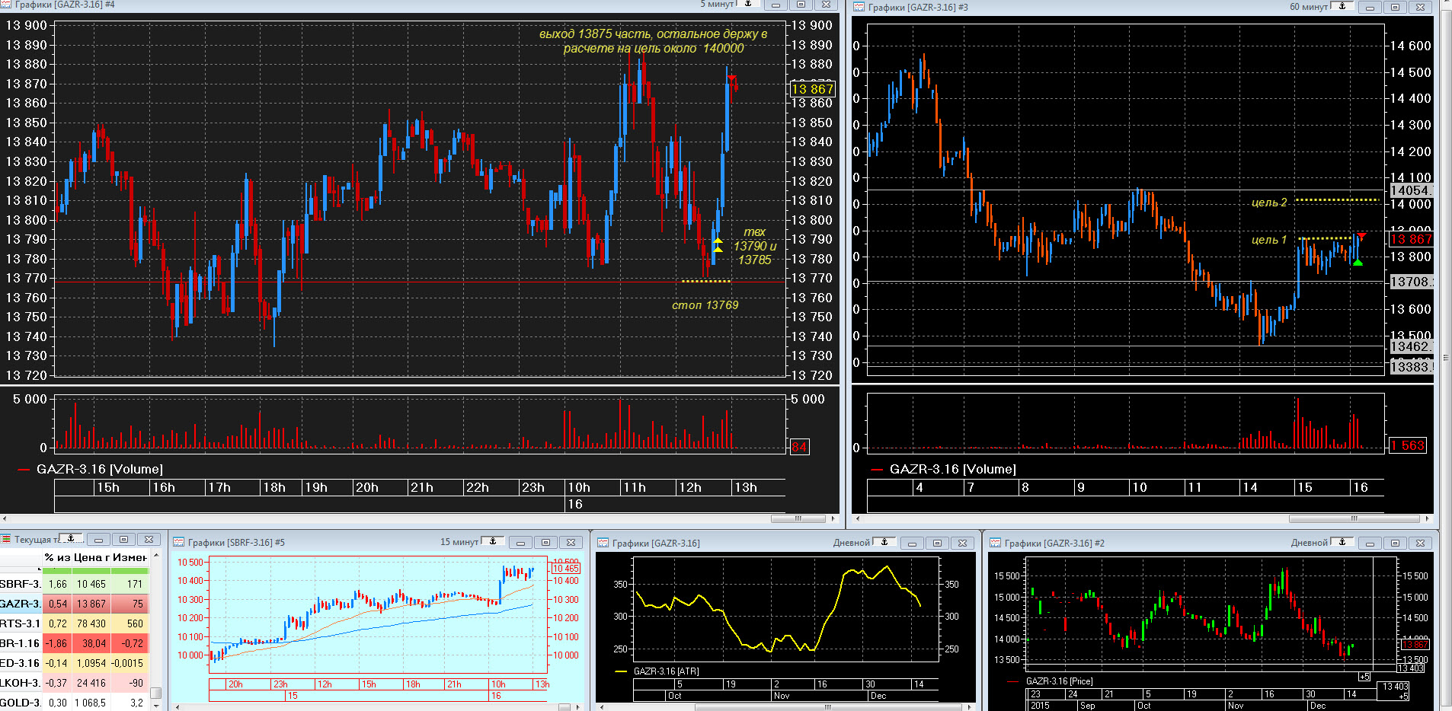Click the 'цель 2' label on 60-minute chart
The width and height of the screenshot is (1452, 711).
1268,202
